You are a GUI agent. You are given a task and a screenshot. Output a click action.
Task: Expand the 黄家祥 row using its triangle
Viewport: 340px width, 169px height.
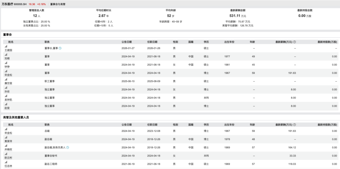(x=6, y=137)
